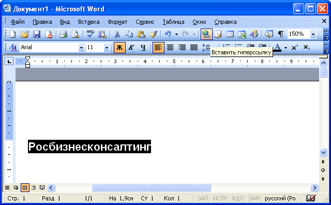Viewport: 331px width, 205px height.
Task: Open Styles and Formatting pane
Action: (13, 47)
